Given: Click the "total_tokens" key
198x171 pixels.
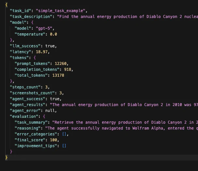Looking at the screenshot, I should coord(31,75).
